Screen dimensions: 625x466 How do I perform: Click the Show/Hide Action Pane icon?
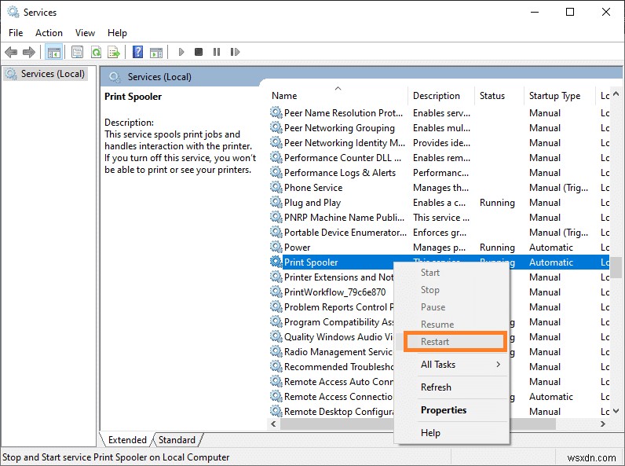point(156,53)
